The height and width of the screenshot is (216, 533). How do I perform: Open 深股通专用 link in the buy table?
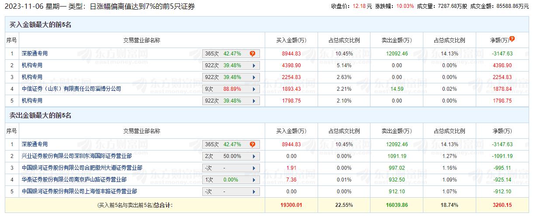point(35,54)
